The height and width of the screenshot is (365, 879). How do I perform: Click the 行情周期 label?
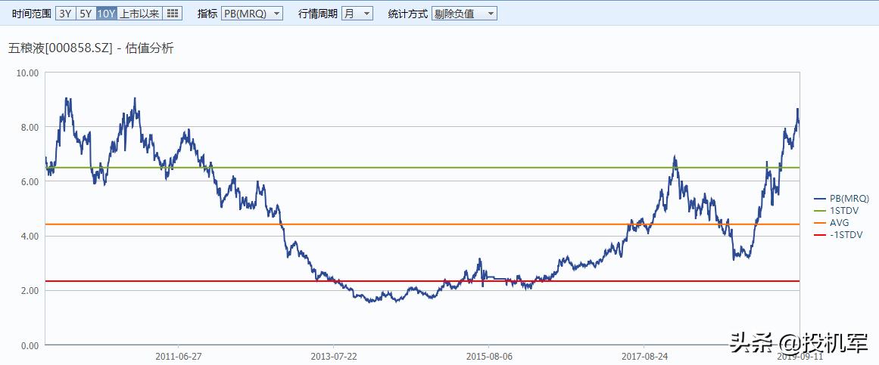318,14
